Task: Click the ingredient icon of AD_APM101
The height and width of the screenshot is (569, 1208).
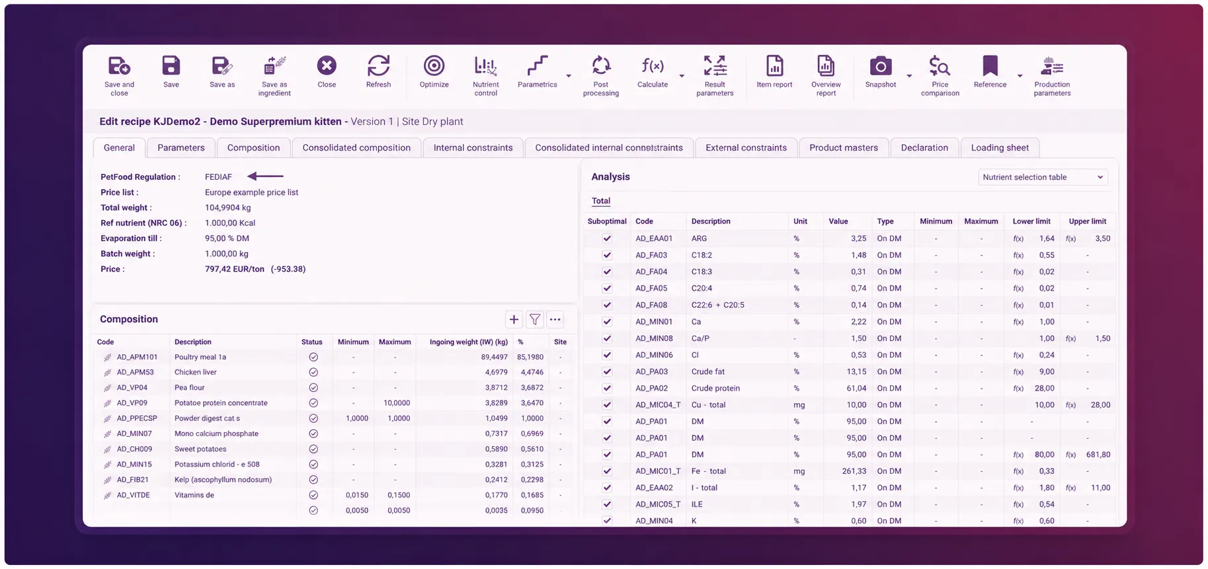Action: coord(107,358)
